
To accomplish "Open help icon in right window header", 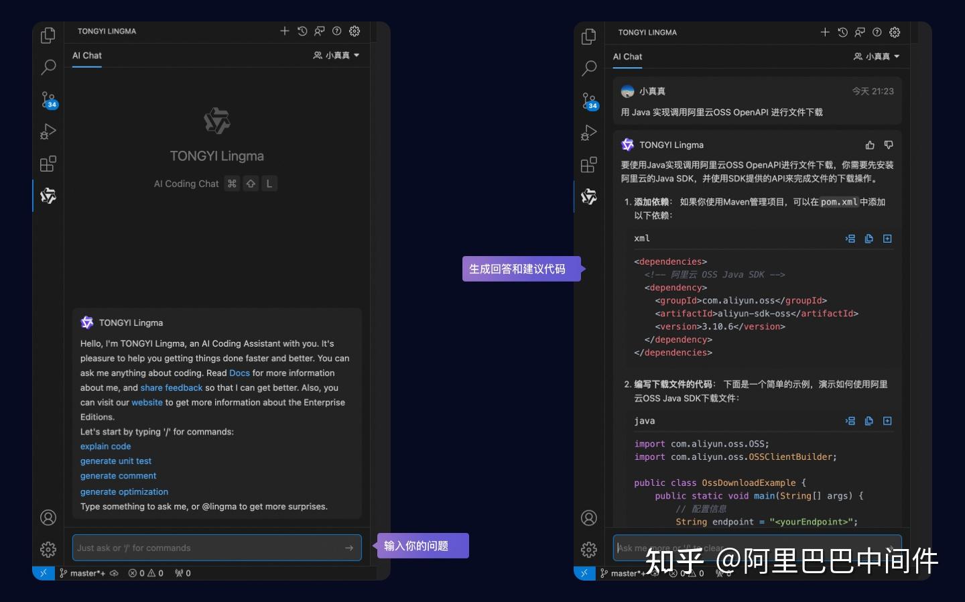I will pyautogui.click(x=877, y=32).
